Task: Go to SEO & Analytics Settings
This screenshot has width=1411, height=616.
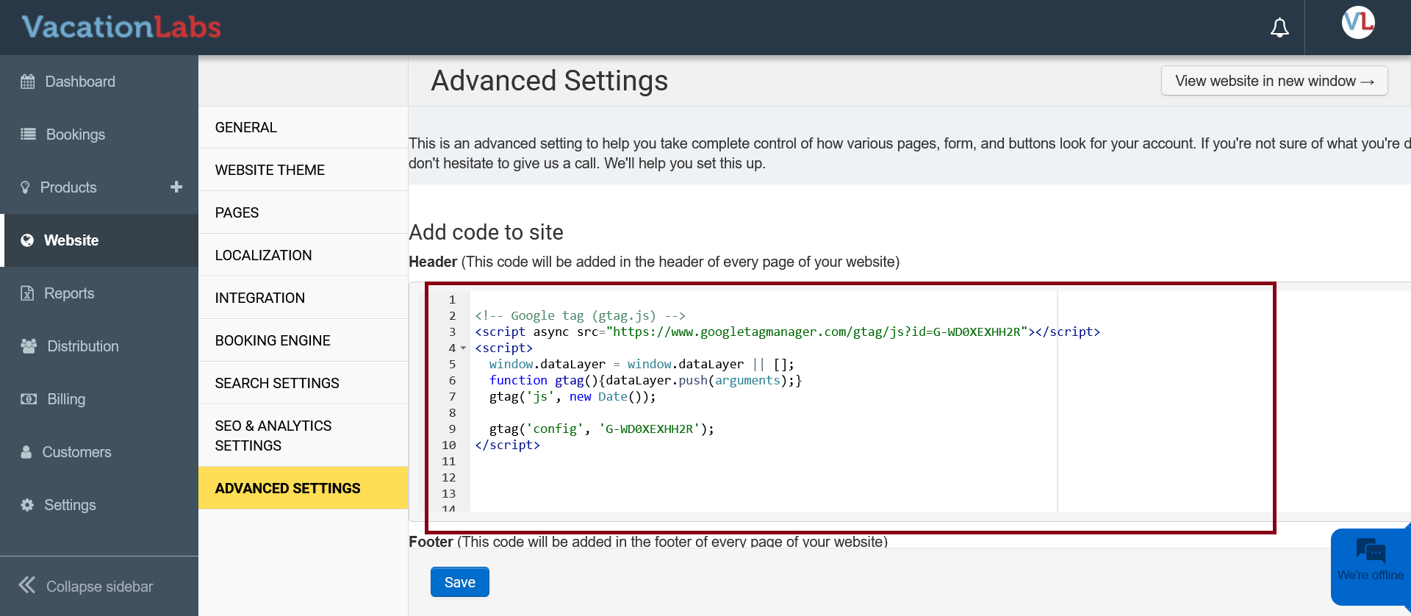Action: click(273, 435)
